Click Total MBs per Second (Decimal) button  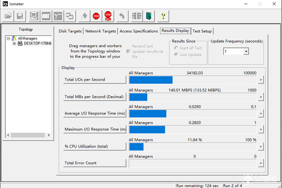[95, 97]
